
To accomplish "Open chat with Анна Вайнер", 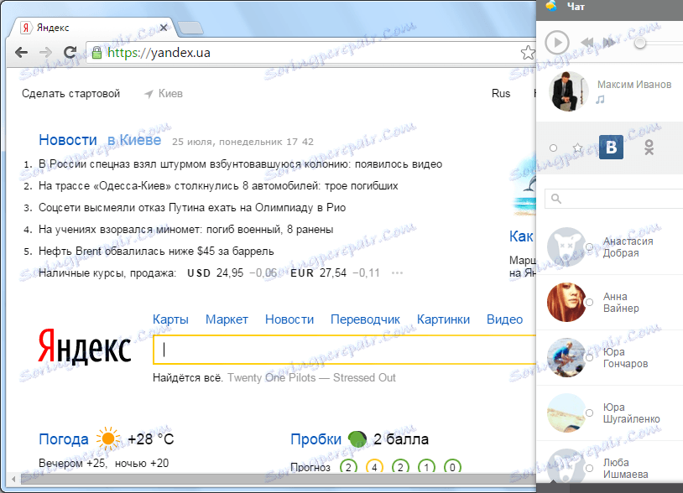I will (x=609, y=303).
